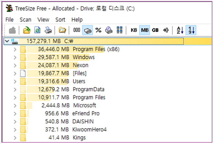Image resolution: width=213 pixels, height=144 pixels.
Task: Expand the KiwoomHero4 folder node
Action: pyautogui.click(x=15, y=130)
